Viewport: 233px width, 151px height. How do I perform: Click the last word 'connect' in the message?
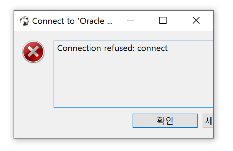coord(153,48)
